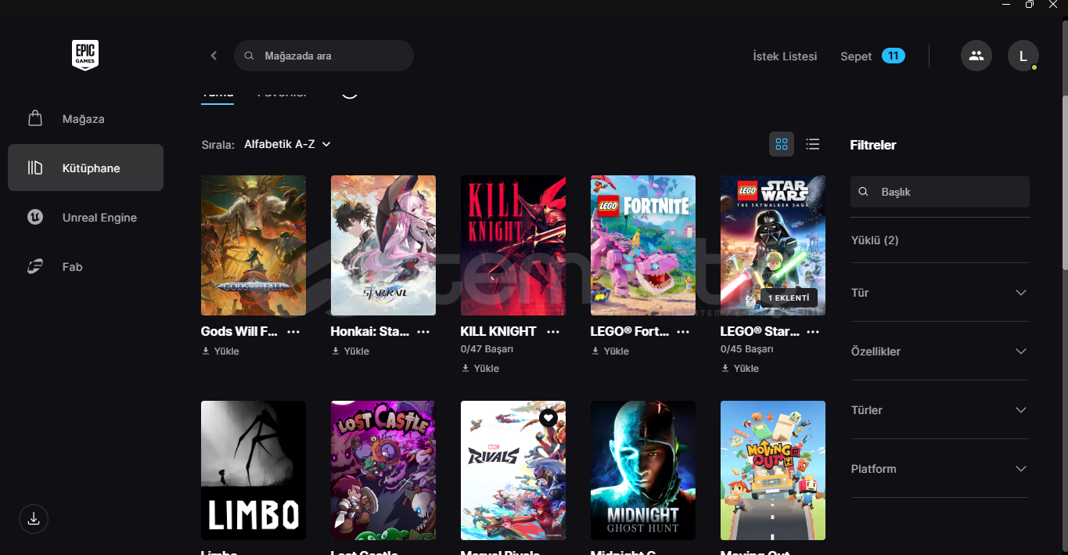The height and width of the screenshot is (555, 1068).
Task: Click Yükle under KILL KNIGHT
Action: point(480,369)
